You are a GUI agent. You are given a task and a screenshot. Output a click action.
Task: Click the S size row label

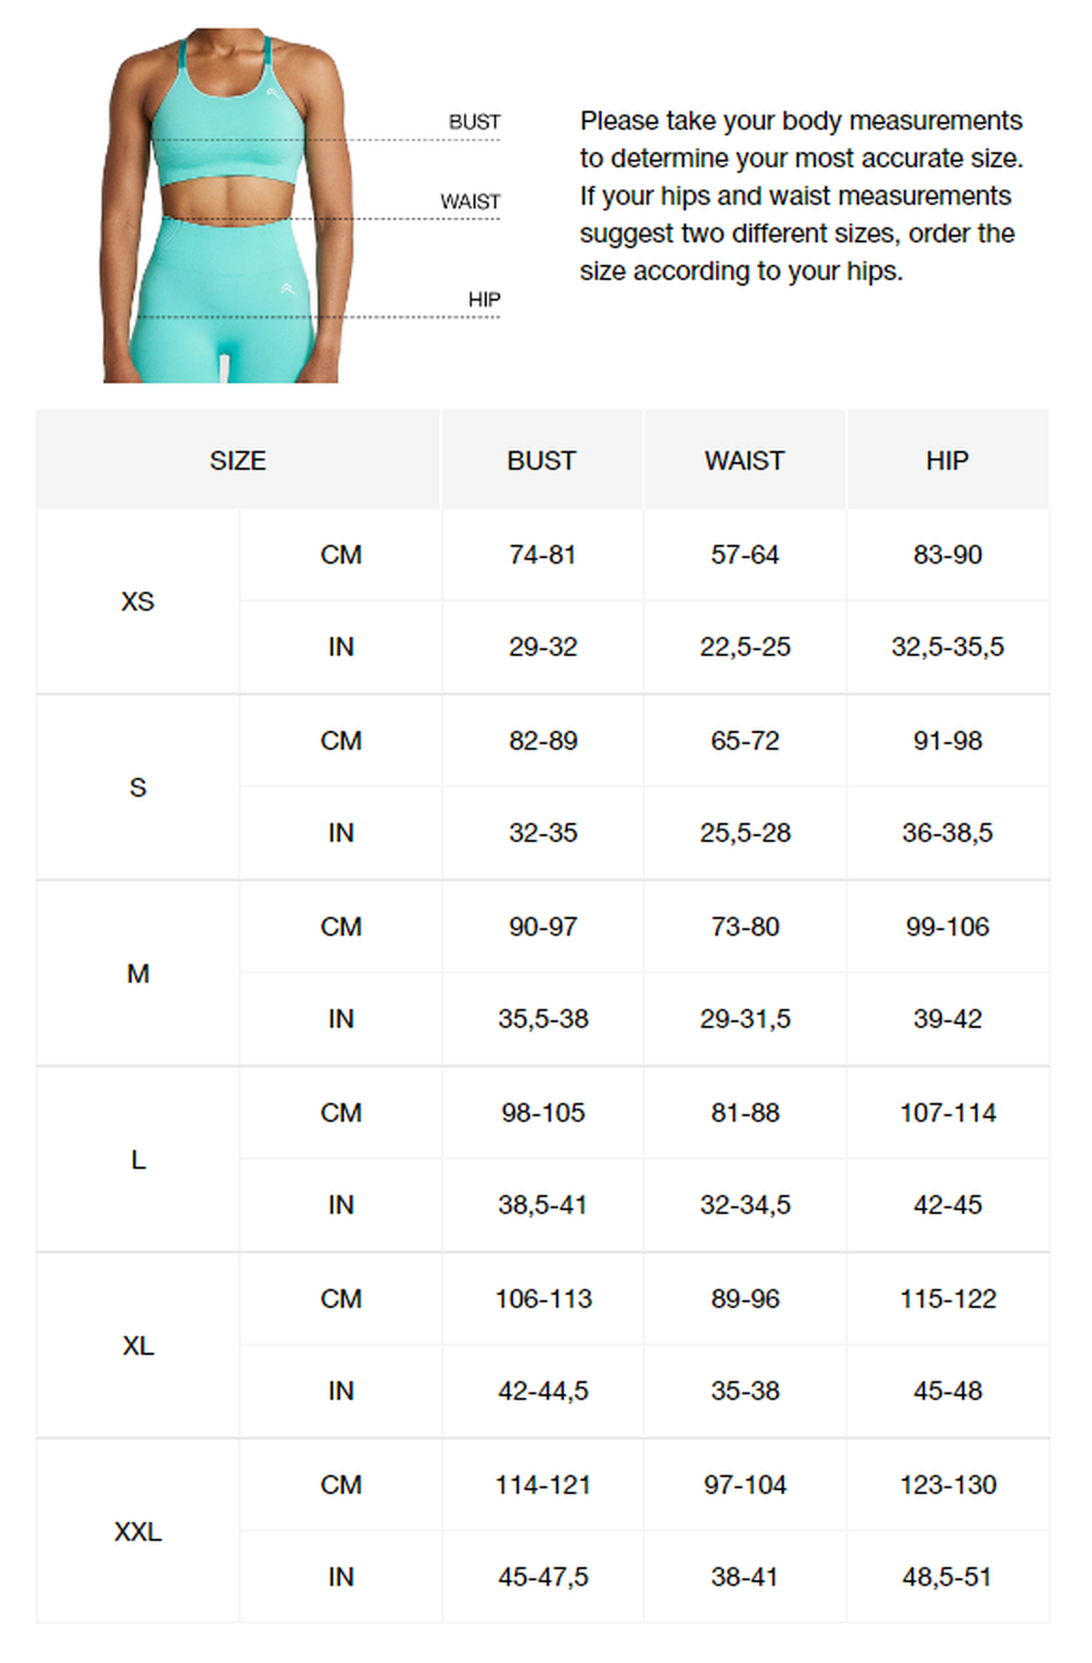point(137,787)
